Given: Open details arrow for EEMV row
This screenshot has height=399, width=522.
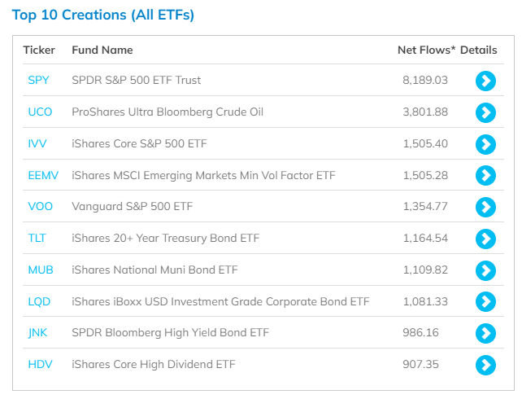Looking at the screenshot, I should (485, 175).
